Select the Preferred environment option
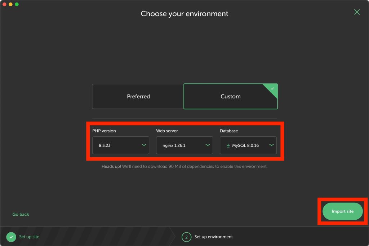The image size is (369, 246). coord(138,97)
